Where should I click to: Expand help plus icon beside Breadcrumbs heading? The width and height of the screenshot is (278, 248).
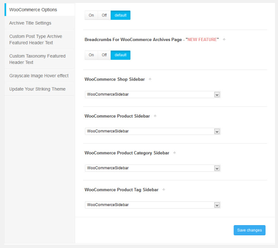224,39
